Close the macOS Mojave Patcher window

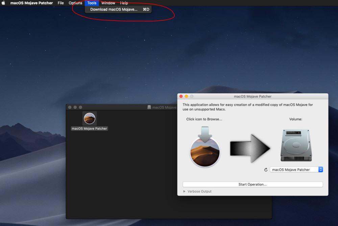pyautogui.click(x=181, y=96)
